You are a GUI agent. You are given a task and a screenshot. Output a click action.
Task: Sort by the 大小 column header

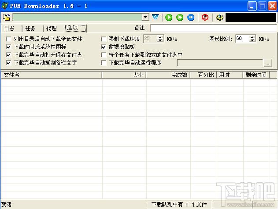coord(124,75)
